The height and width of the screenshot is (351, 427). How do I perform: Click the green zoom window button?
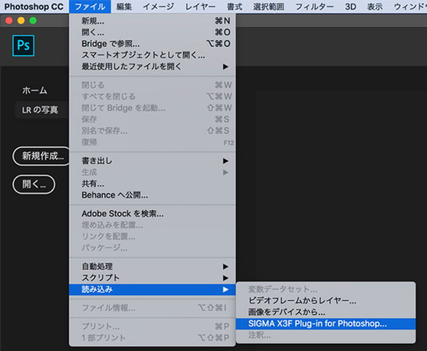[x=33, y=21]
